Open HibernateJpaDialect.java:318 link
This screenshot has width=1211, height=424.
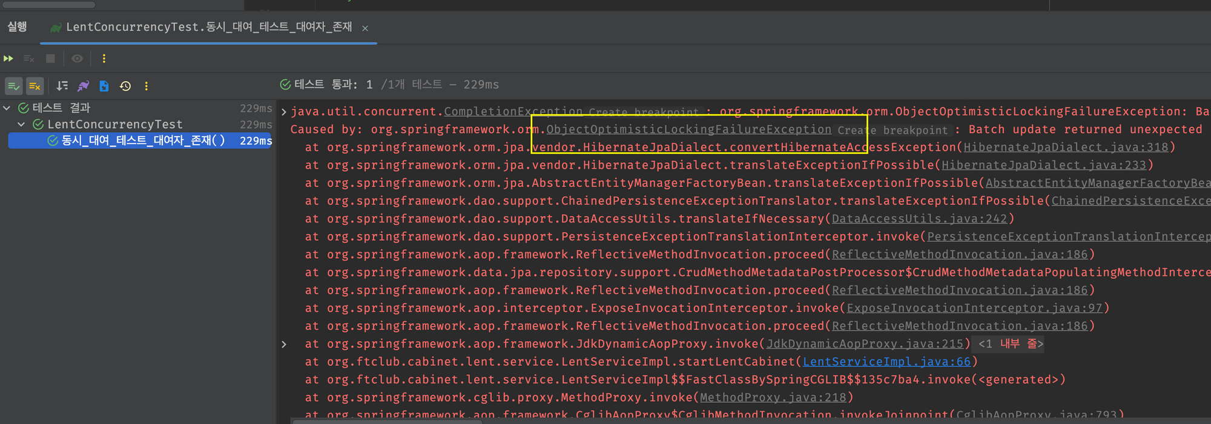click(1066, 147)
